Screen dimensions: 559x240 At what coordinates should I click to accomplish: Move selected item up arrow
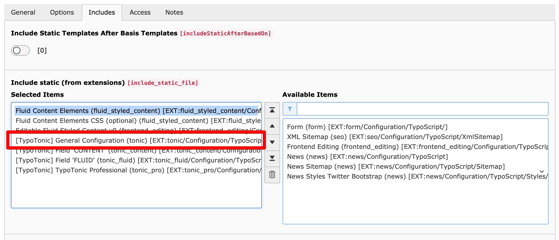click(272, 126)
